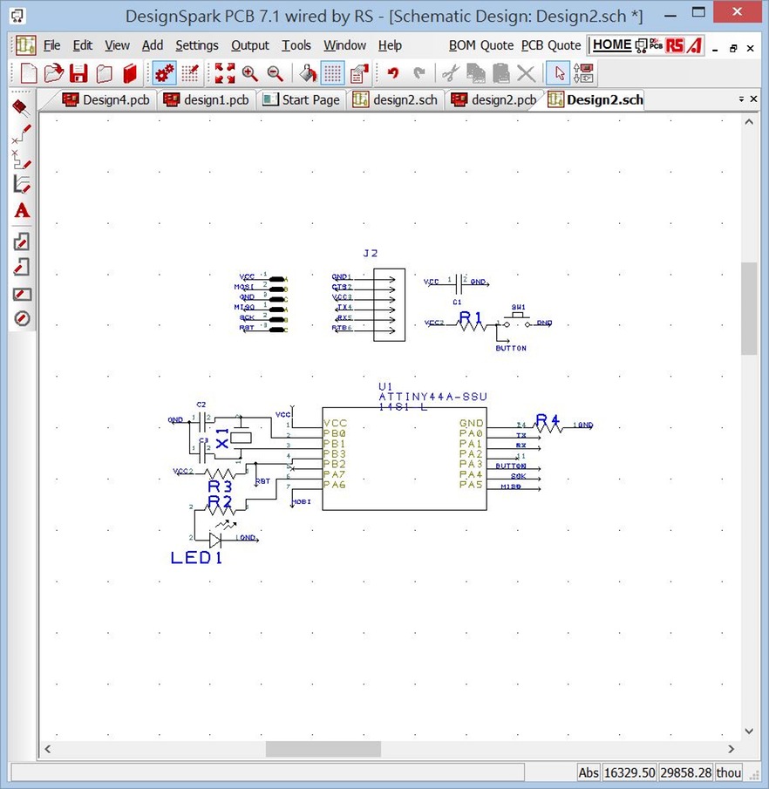Paste from clipboard icon
Image resolution: width=769 pixels, height=789 pixels.
tap(500, 73)
